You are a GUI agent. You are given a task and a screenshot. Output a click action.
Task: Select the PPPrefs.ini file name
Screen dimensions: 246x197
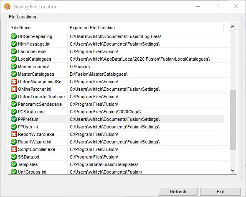[x=29, y=120]
